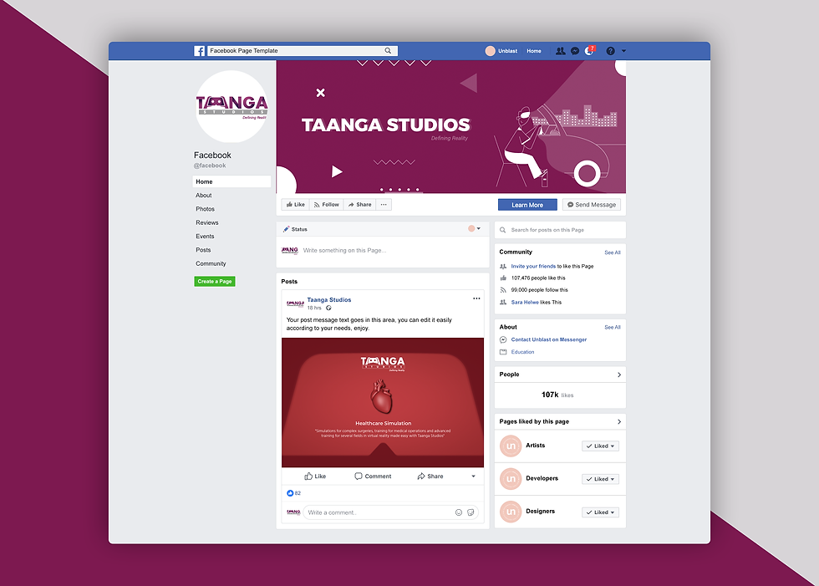Click the Developers page avatar

coord(511,479)
